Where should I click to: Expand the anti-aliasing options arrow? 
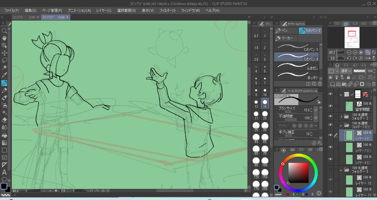tap(316, 126)
